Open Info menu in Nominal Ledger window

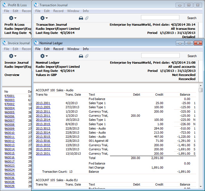[86, 49]
